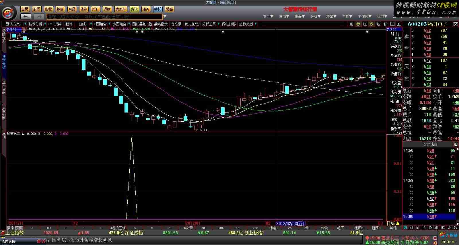Click 图形叠加 toolbar item
Image resolution: width=459 pixels, height=245 pixels.
click(139, 24)
